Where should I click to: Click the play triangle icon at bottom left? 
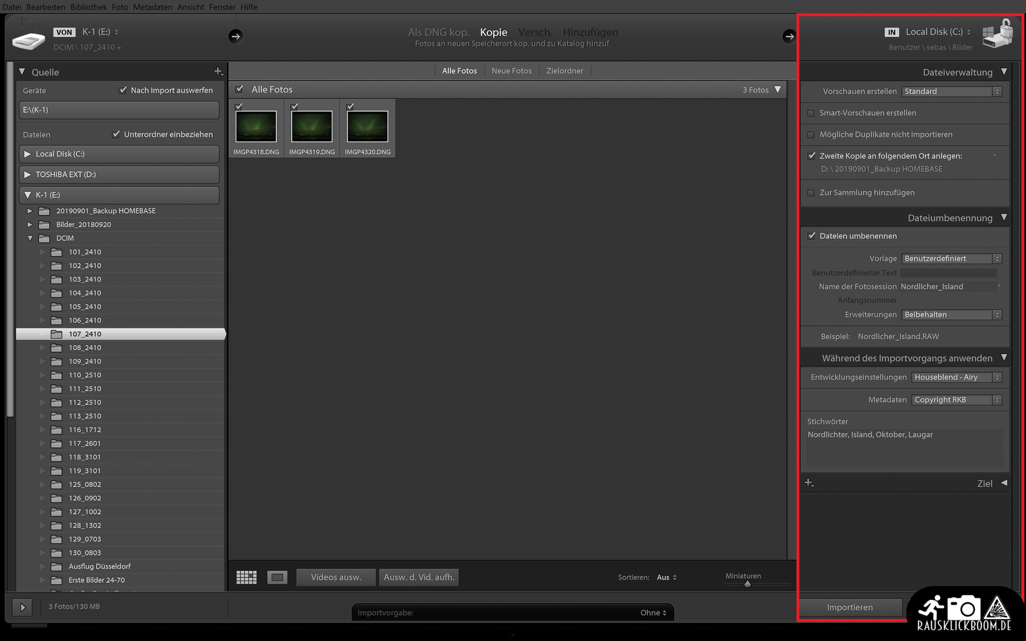[22, 607]
